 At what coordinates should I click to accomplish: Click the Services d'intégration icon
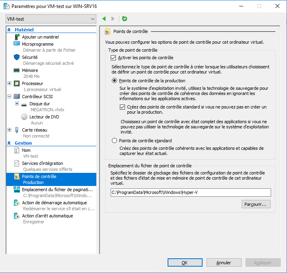coord(17,163)
